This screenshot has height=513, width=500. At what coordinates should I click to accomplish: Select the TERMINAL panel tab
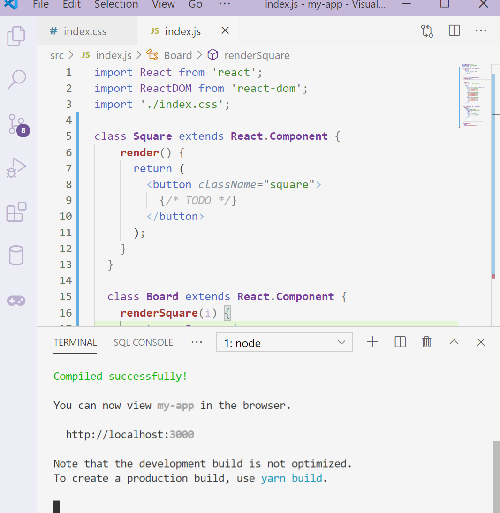pyautogui.click(x=75, y=342)
